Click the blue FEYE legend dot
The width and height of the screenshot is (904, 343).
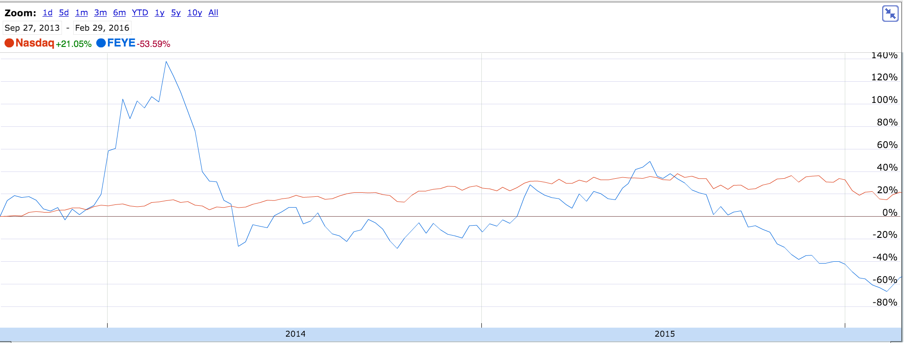click(x=101, y=43)
